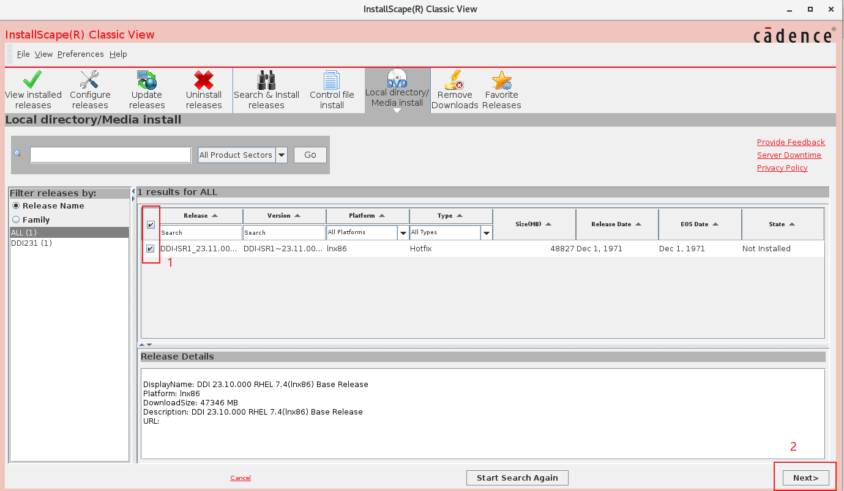The height and width of the screenshot is (491, 844).
Task: Open the All Product Sectors dropdown
Action: [x=282, y=155]
